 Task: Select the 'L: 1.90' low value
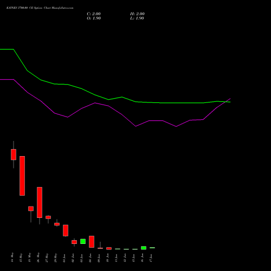(x=137, y=18)
